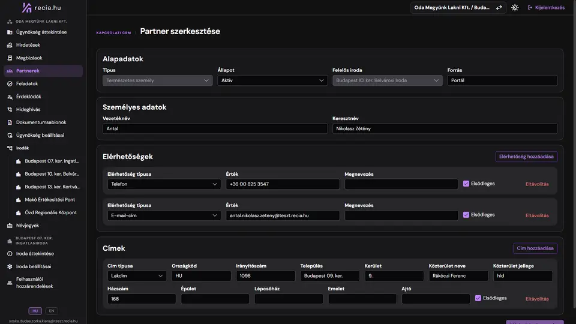Click the Érdeklődők person-search icon
576x324 pixels.
10,97
